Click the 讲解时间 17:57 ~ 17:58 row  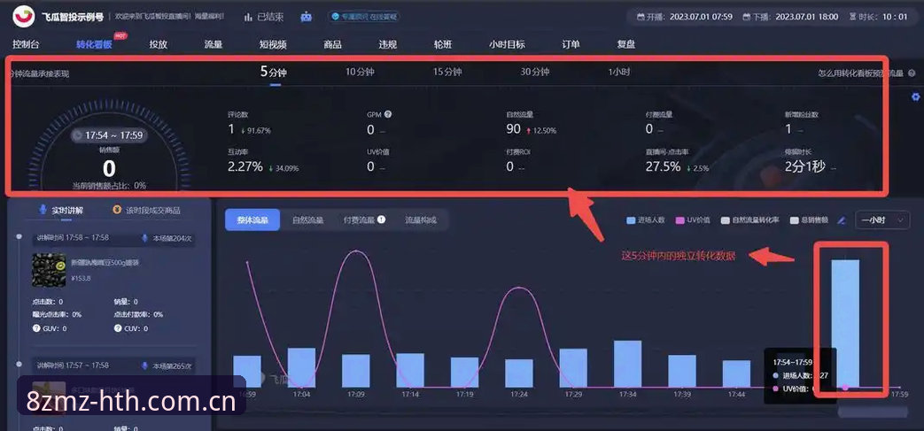click(113, 366)
